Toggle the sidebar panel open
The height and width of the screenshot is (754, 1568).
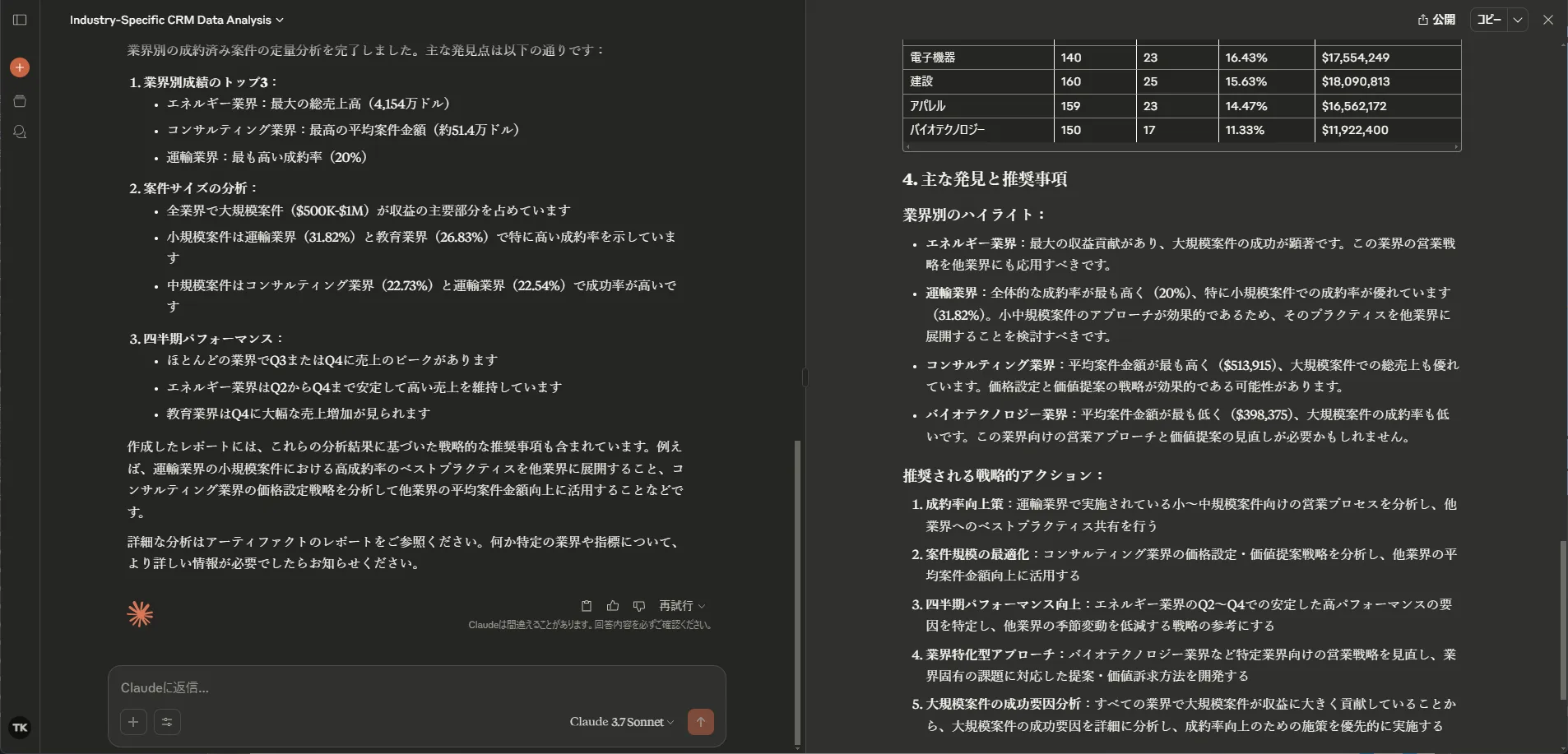pos(20,20)
